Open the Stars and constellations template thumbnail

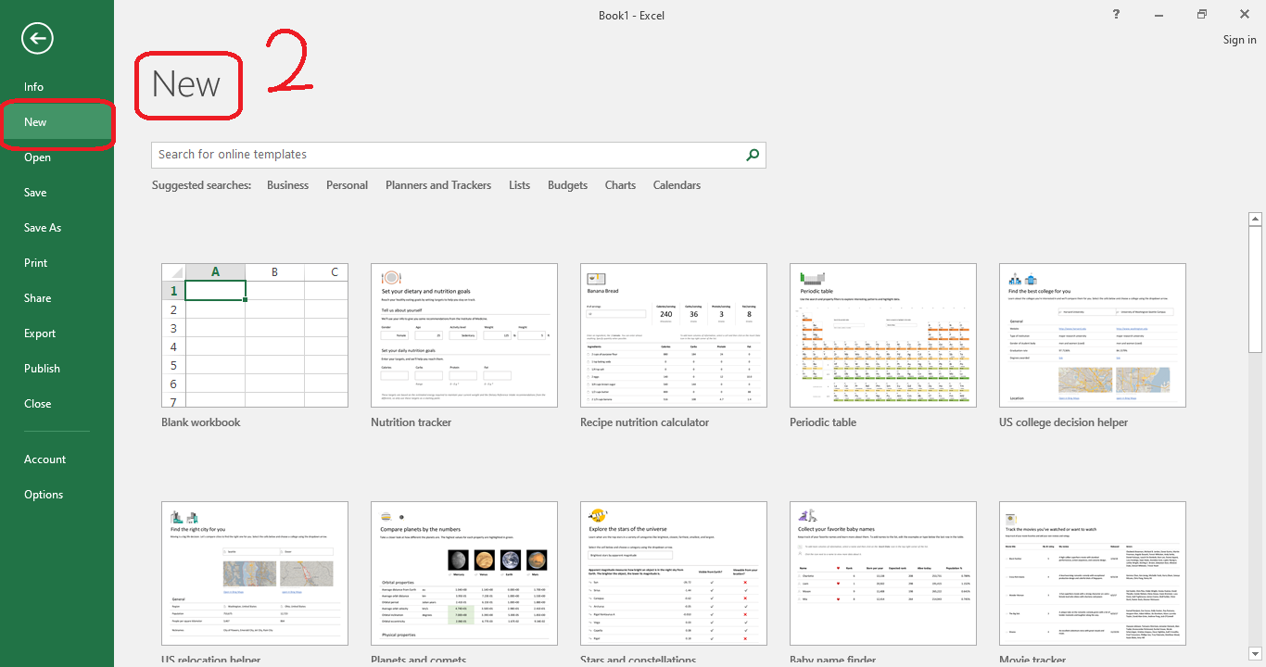674,573
